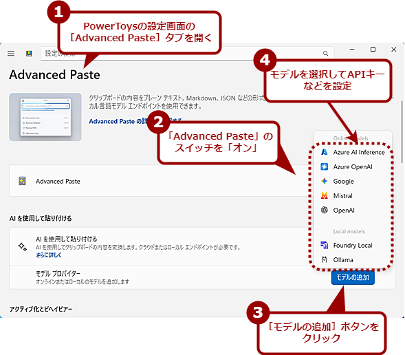405x355 pixels.
Task: Click the Azure AI Inference icon
Action: click(324, 152)
